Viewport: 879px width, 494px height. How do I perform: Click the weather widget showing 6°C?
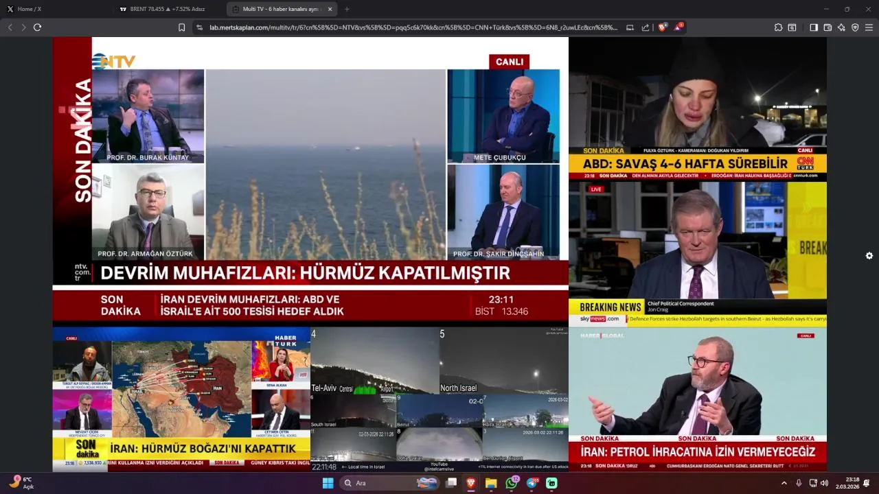[21, 483]
